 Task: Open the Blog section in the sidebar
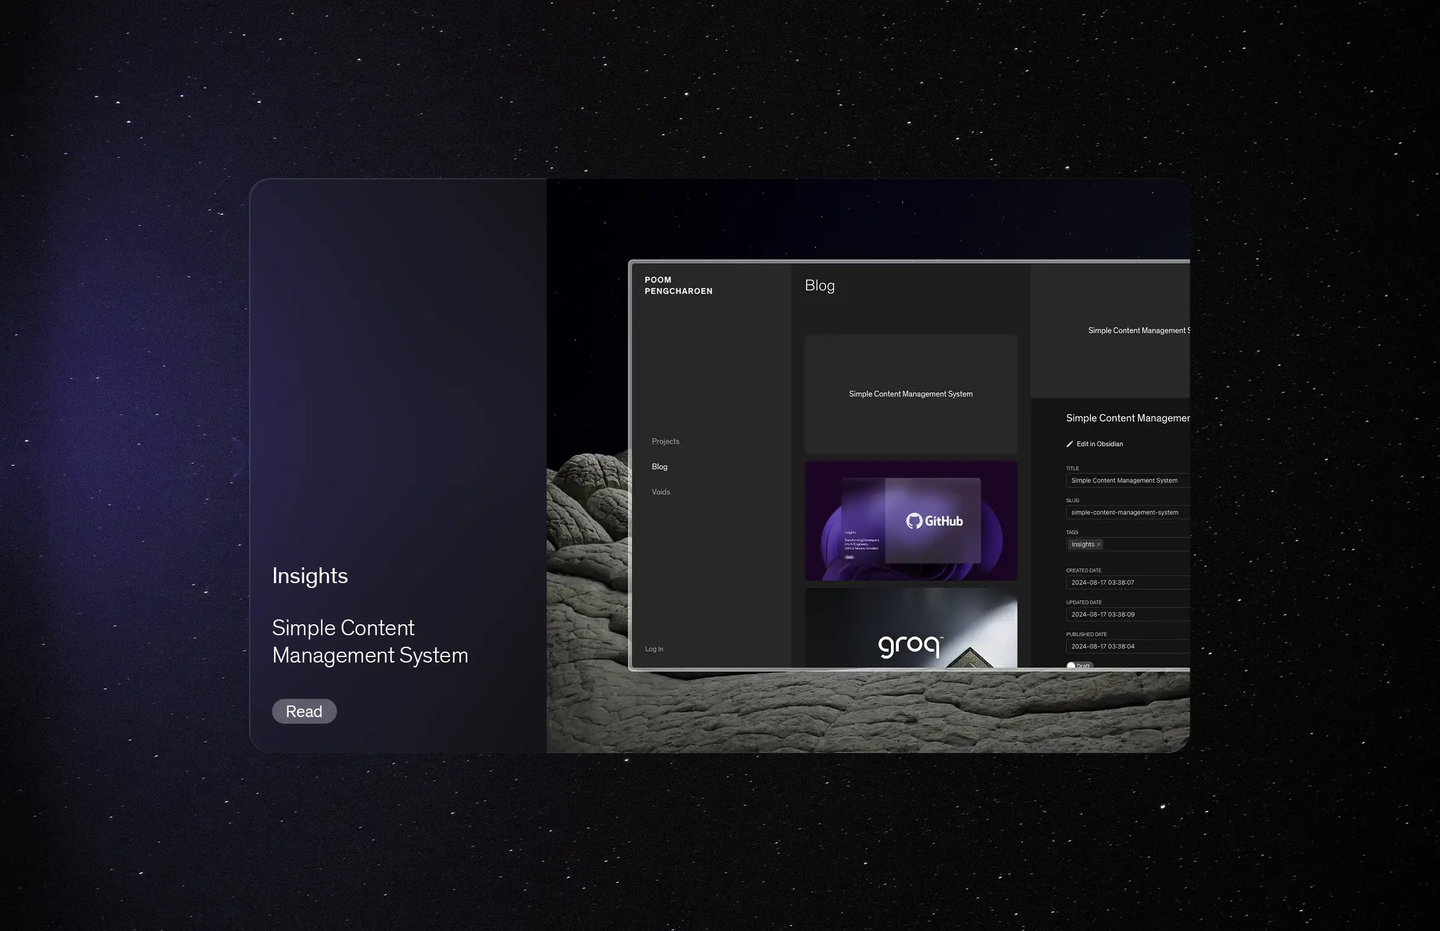[659, 466]
